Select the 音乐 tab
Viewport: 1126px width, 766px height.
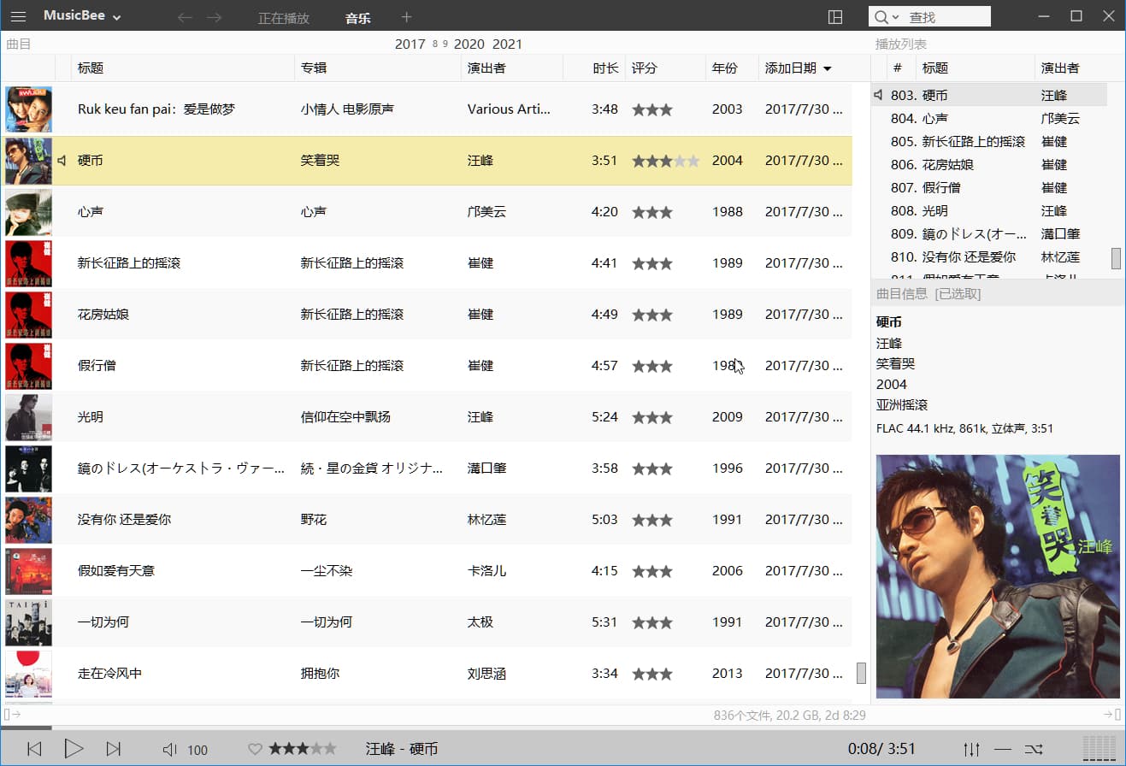coord(358,18)
